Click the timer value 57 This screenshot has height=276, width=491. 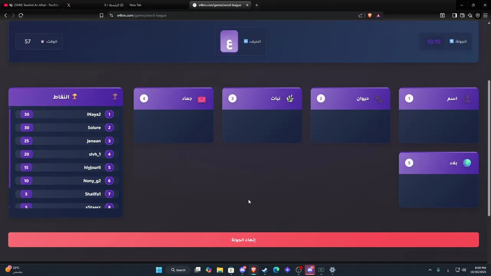[28, 41]
